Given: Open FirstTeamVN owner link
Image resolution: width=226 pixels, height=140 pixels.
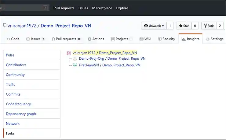Looking at the screenshot, I should point(89,65).
